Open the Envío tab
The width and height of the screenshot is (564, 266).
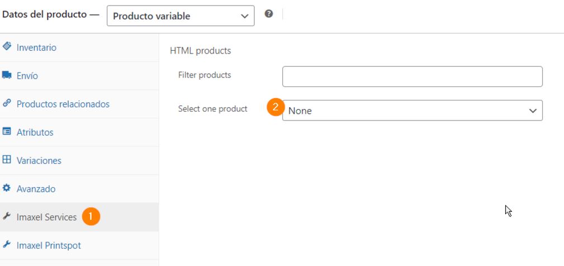(x=27, y=76)
